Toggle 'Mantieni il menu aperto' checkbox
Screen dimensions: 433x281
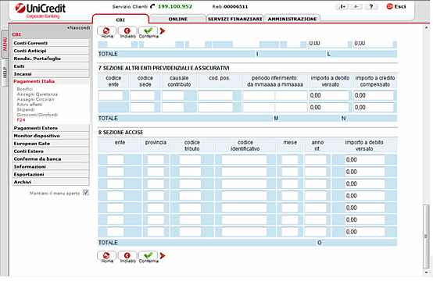click(x=86, y=193)
